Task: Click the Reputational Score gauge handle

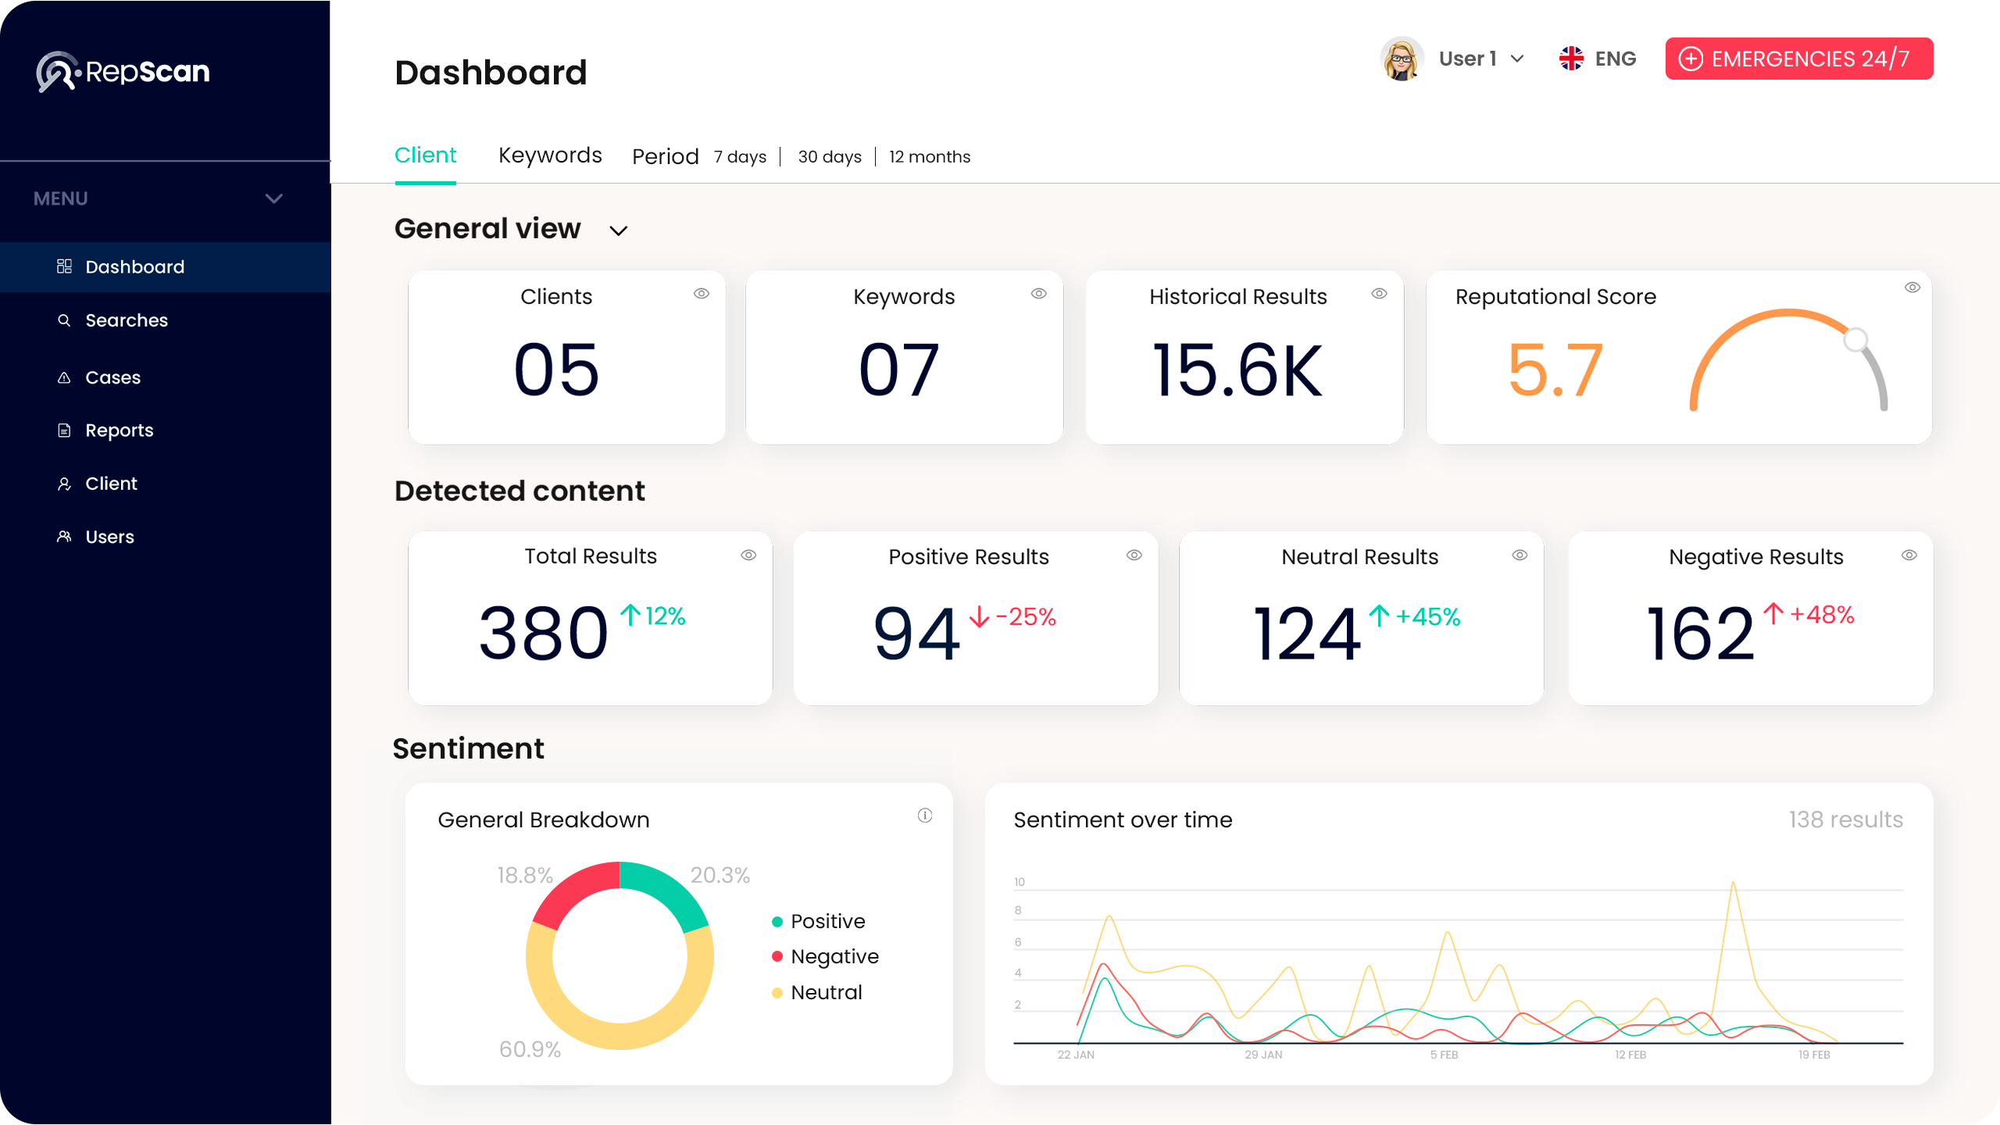Action: click(1855, 339)
